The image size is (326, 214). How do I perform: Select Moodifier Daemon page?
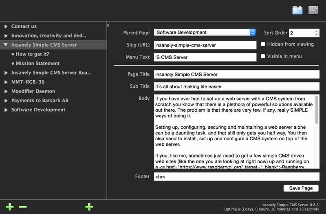[33, 91]
